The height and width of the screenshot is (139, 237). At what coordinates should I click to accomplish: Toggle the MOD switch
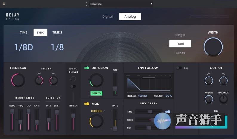[87, 104]
